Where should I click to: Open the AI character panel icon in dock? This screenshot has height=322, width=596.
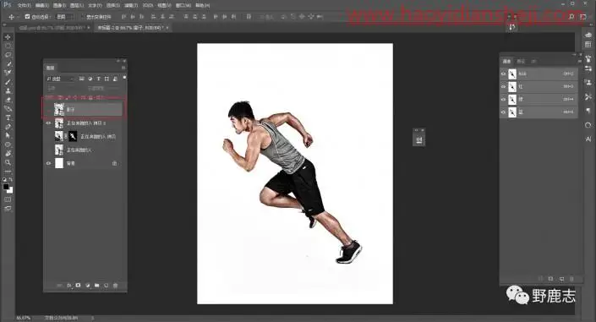588,139
